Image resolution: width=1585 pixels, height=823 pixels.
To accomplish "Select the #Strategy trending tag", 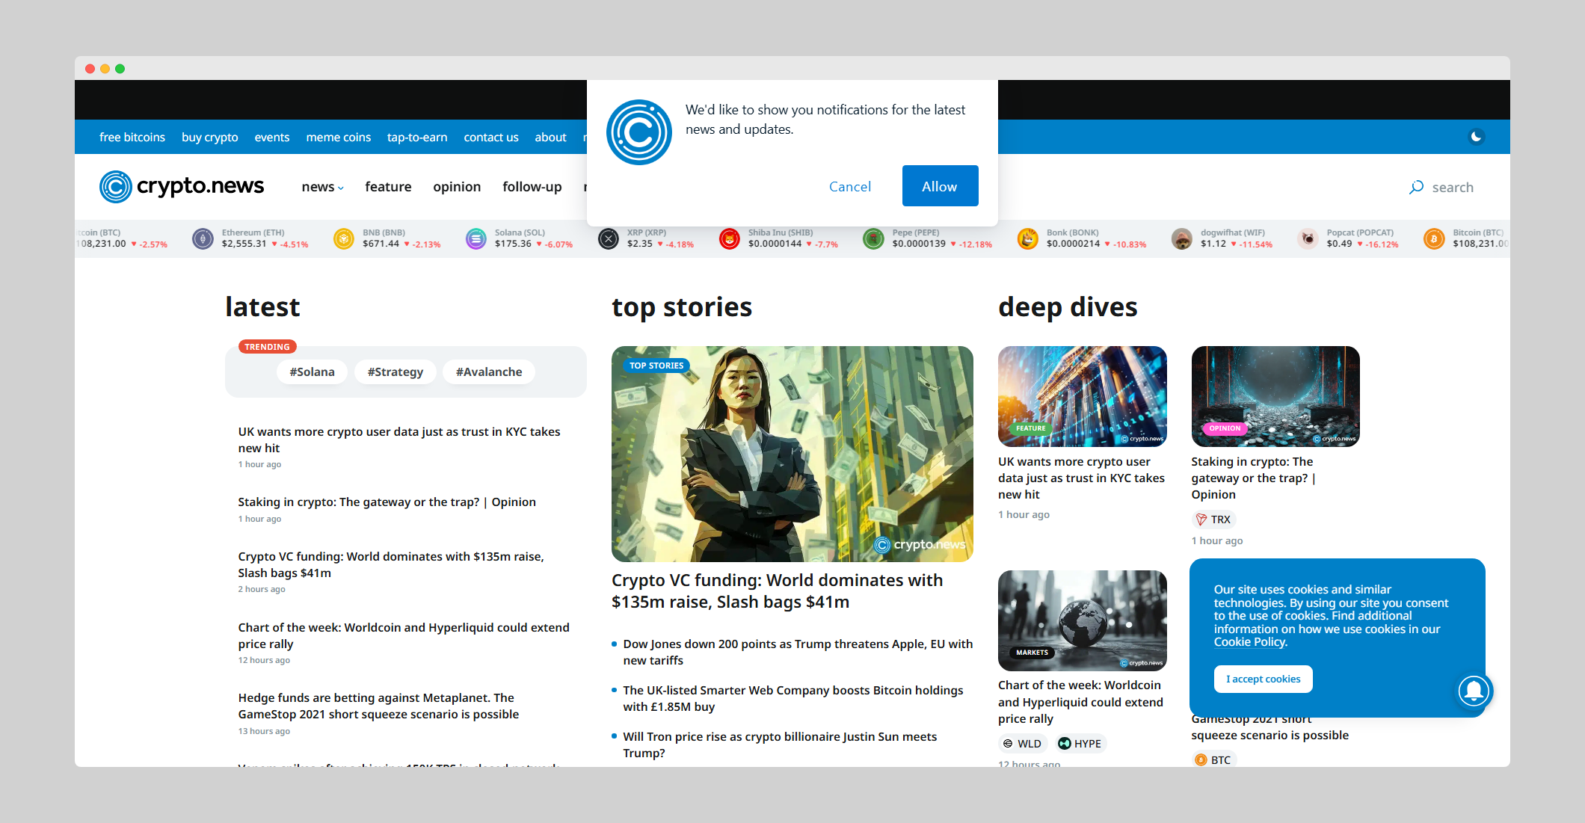I will click(395, 372).
